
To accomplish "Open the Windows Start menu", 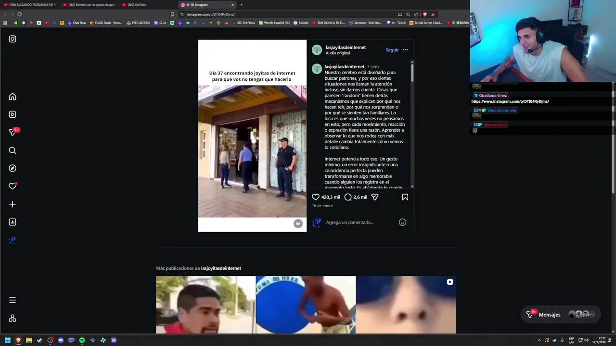I will 8,340.
